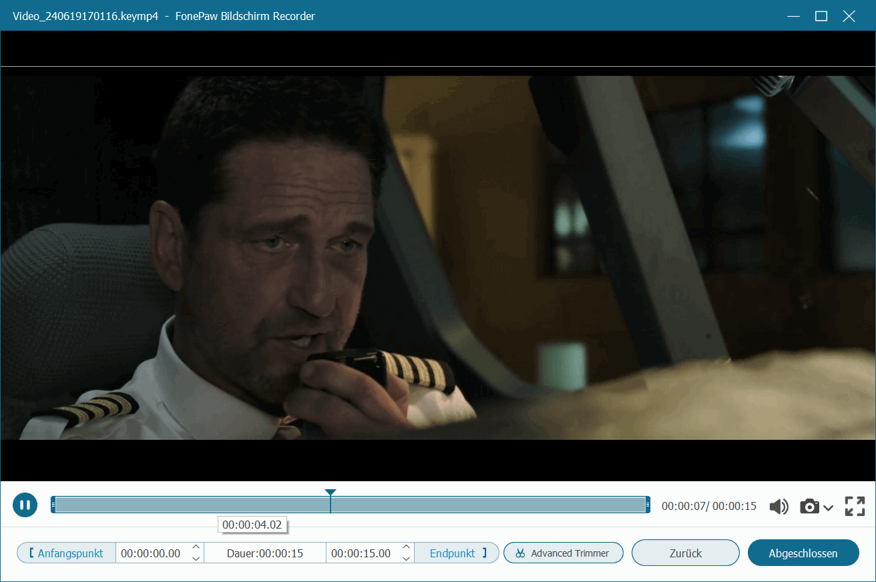The width and height of the screenshot is (876, 582).
Task: Take a snapshot with camera icon
Action: click(809, 507)
